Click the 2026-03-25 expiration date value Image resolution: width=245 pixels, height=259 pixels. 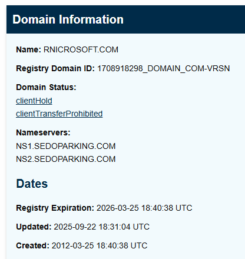[118, 208]
